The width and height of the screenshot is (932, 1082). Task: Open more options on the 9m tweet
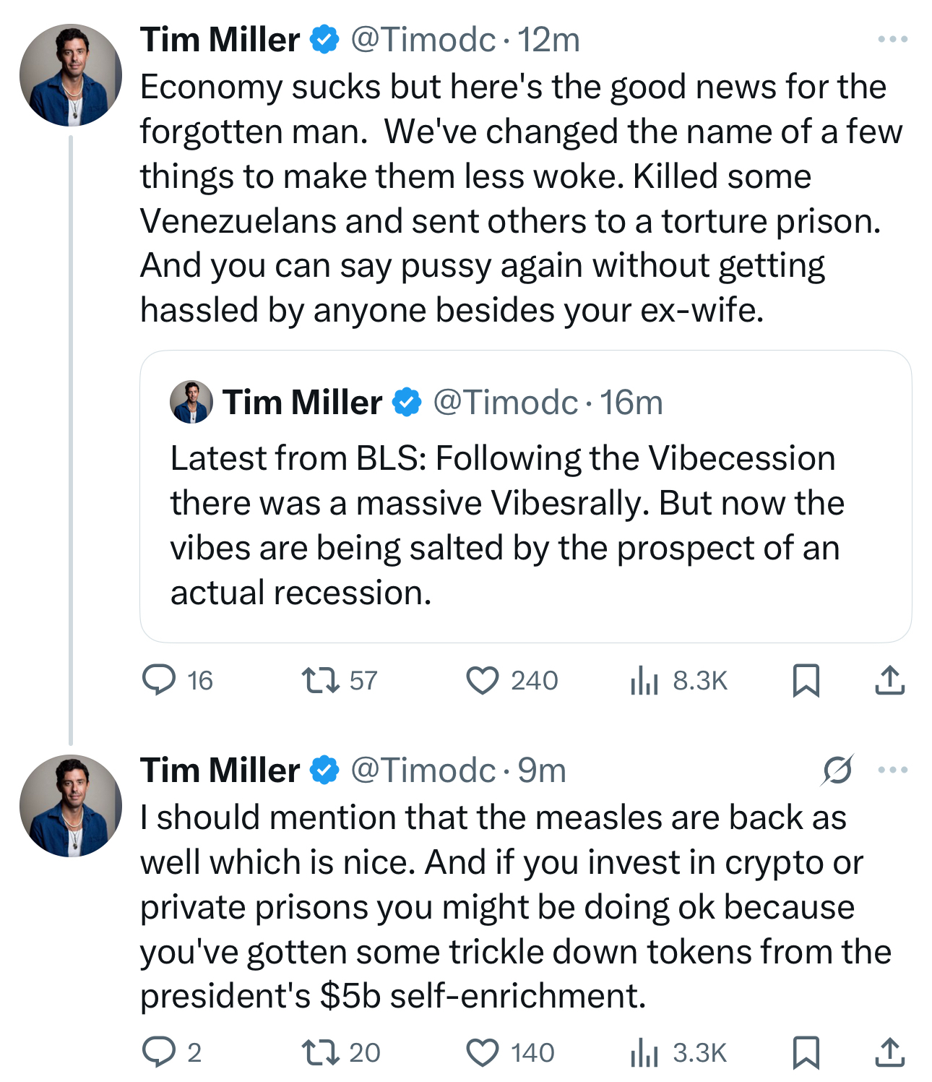(892, 770)
